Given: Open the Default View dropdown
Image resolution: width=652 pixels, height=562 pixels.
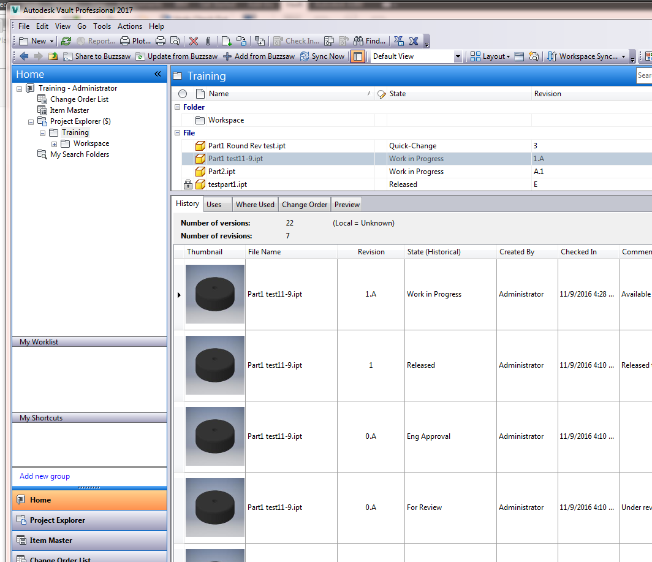Looking at the screenshot, I should [458, 56].
